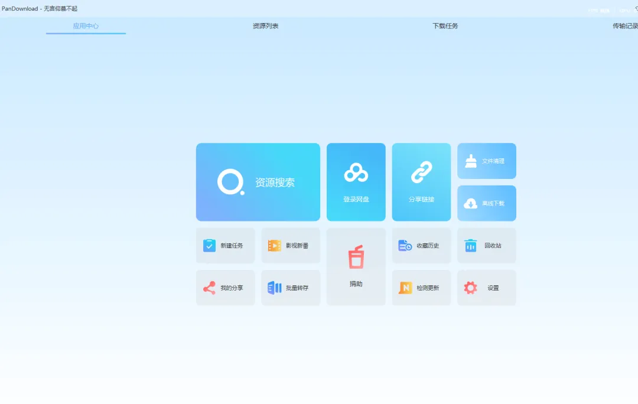Switch to the 下载任务 tab

[x=445, y=26]
